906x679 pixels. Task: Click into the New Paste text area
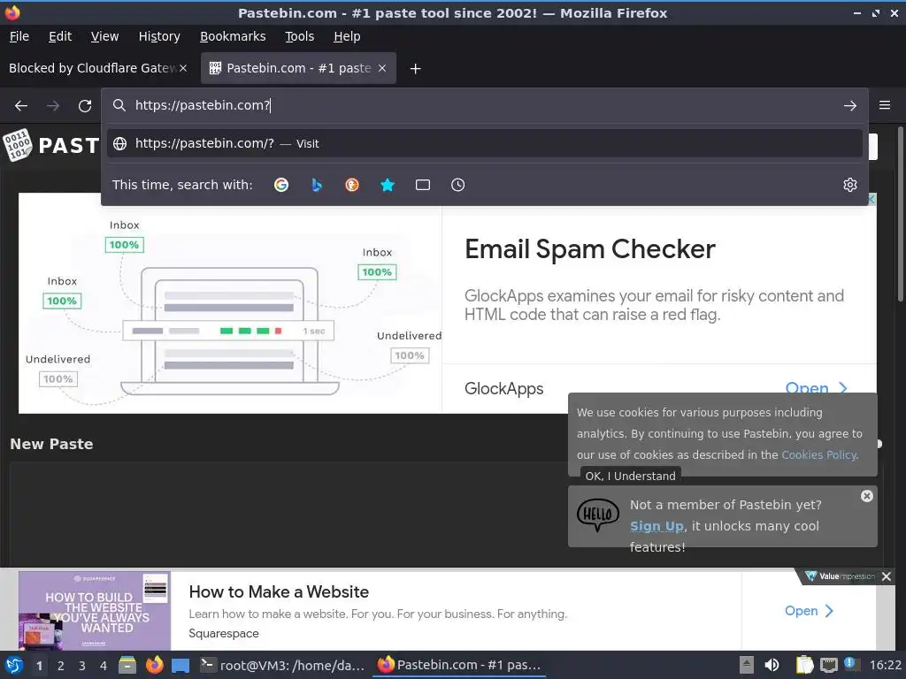tap(289, 514)
